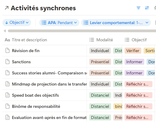Open the Objectif sort dropdown chip
This screenshot has height=122, width=156.
pyautogui.click(x=17, y=23)
